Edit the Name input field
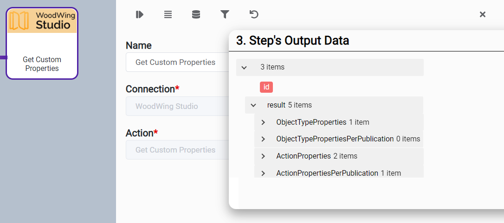504x223 pixels. click(x=176, y=62)
